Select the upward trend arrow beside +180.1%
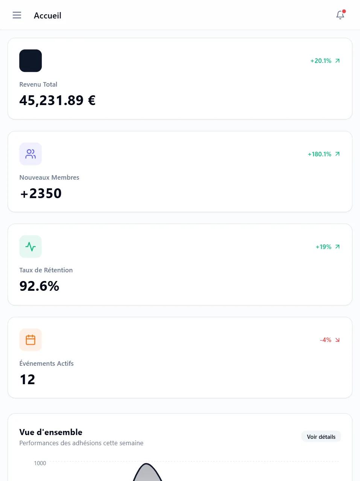The height and width of the screenshot is (481, 360). pos(337,154)
